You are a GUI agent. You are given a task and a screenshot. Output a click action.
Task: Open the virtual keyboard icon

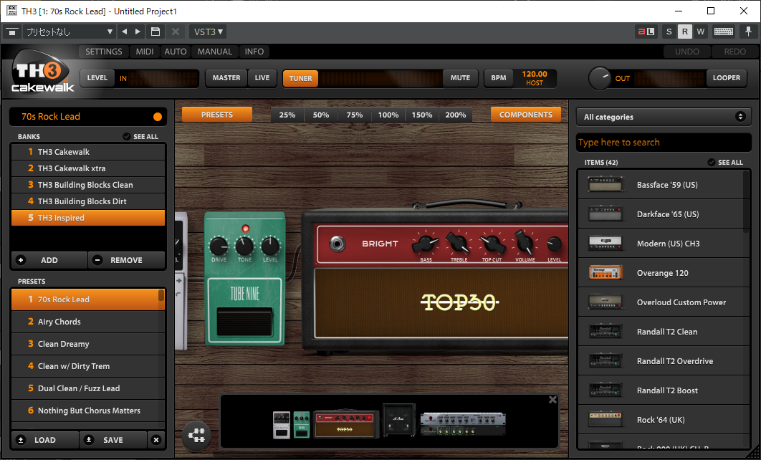tap(723, 32)
